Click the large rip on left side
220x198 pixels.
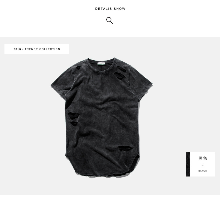[74, 115]
